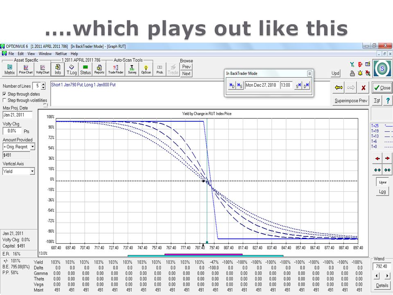
Task: Click the Yb teal icon
Action: 352,65
